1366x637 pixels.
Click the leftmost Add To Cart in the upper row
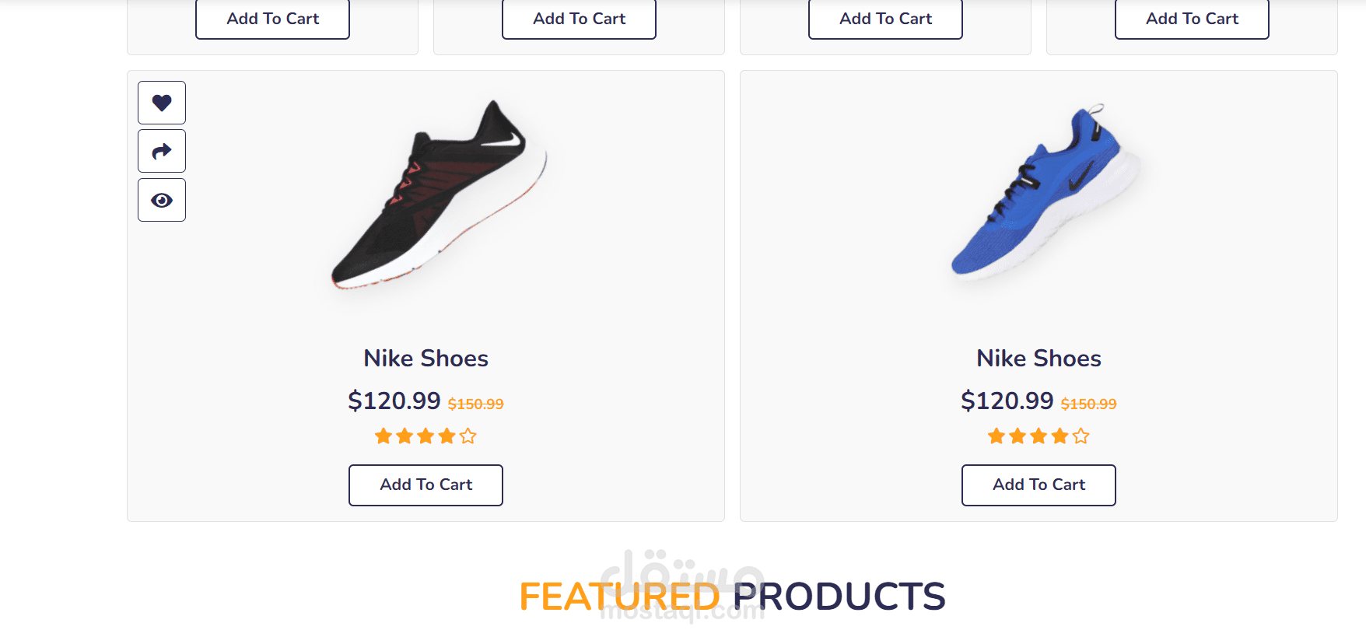[272, 19]
